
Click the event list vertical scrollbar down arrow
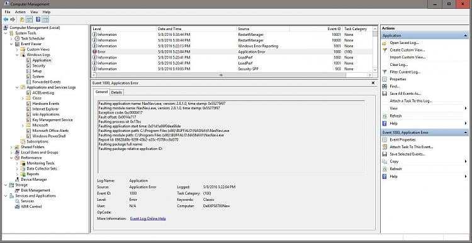375,70
